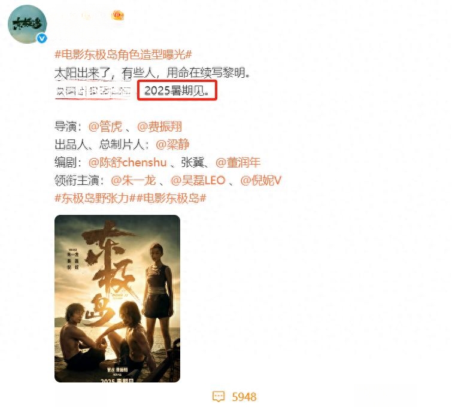Open hashtag #电影东极岛角色造型曝光#
Screen dimensions: 452x407
point(123,54)
